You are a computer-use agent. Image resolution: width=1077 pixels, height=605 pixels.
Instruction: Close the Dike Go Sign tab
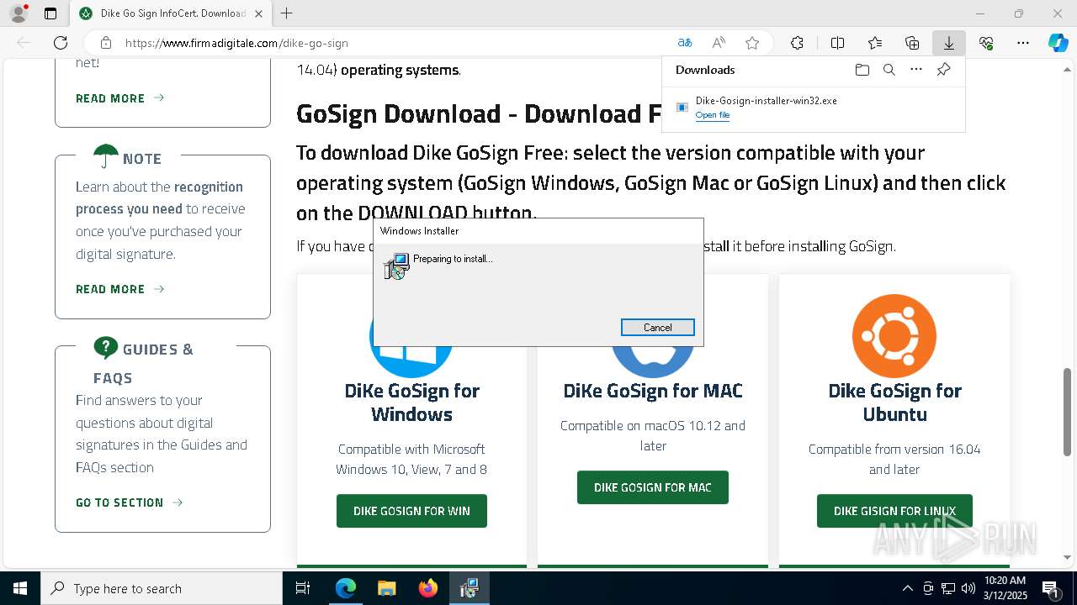[x=258, y=13]
